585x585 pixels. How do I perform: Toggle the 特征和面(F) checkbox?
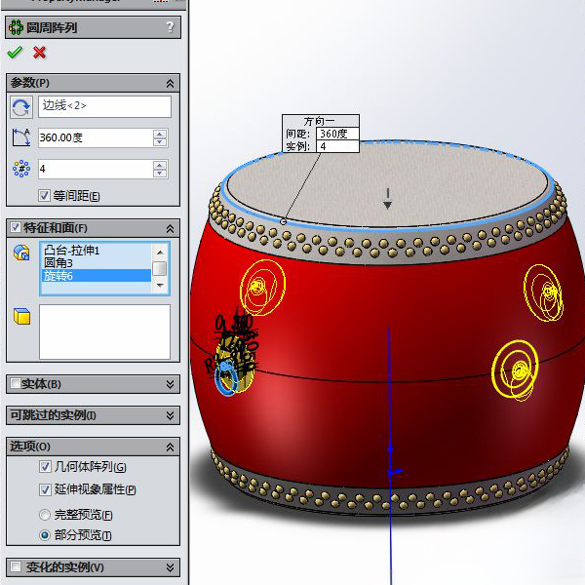(16, 227)
